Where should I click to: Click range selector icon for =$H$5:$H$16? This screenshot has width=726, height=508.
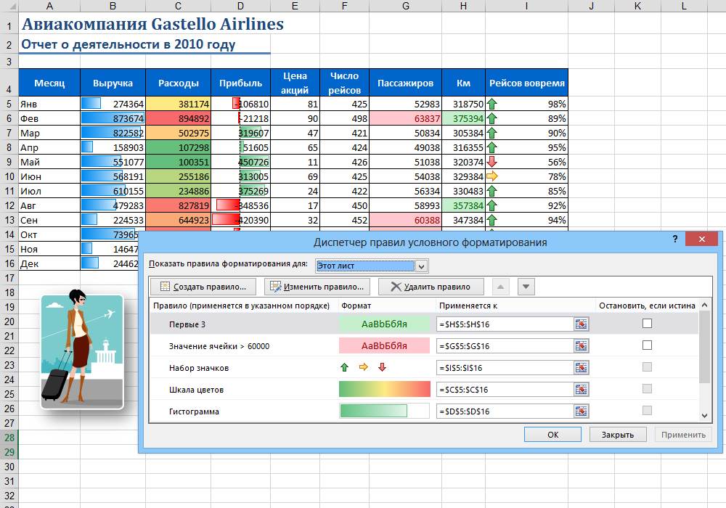coord(581,324)
